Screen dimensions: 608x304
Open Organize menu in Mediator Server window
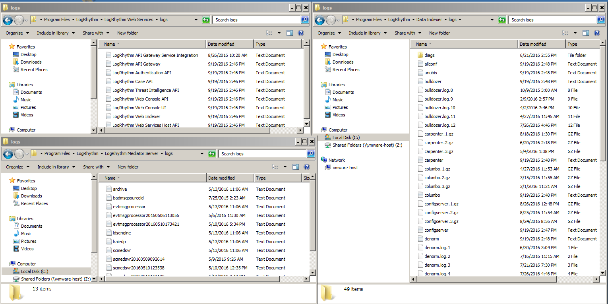coord(17,167)
